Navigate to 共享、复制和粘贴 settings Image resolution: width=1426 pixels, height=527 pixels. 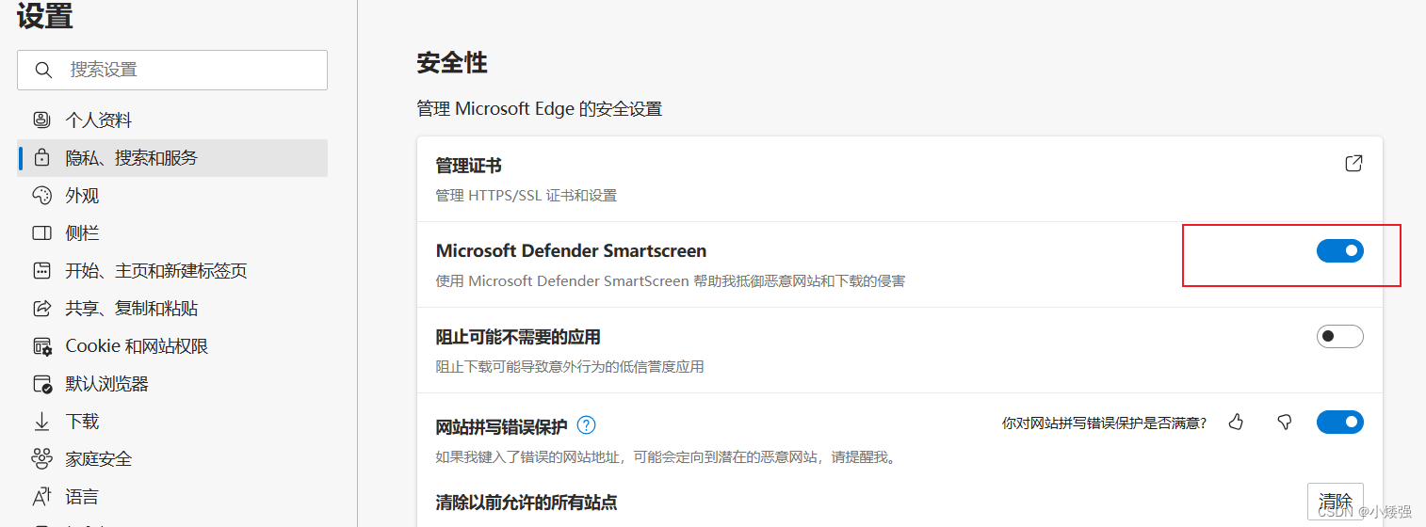172,309
